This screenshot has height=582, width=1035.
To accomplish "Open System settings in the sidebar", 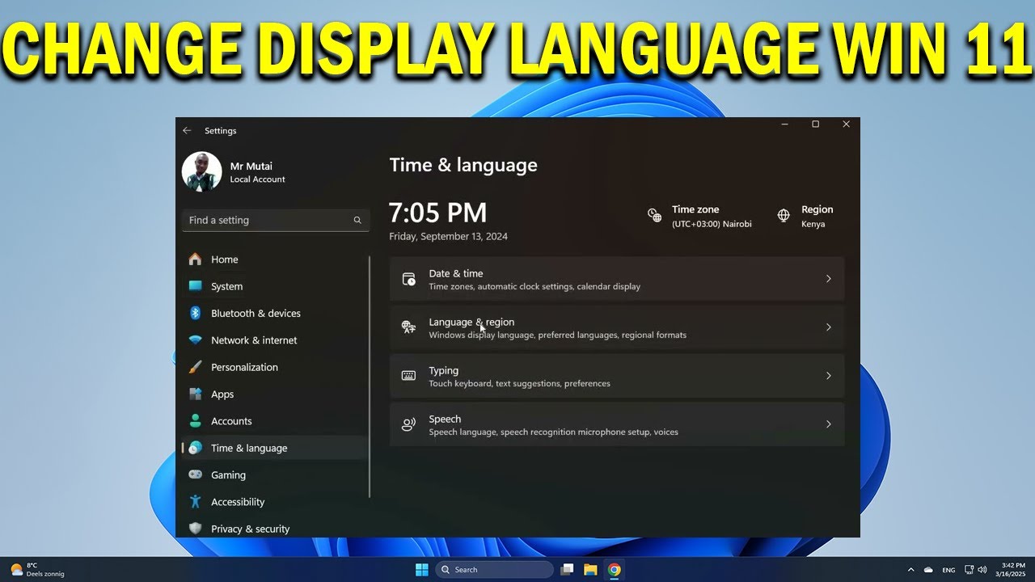I will click(275, 286).
